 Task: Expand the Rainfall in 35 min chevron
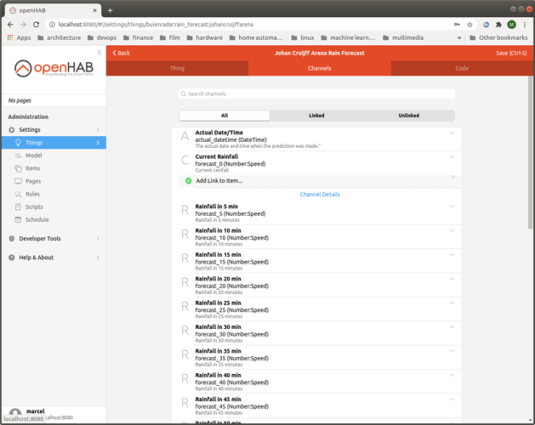(452, 351)
